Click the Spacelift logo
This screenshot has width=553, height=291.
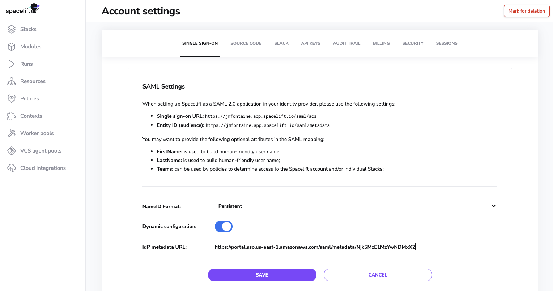click(x=22, y=8)
